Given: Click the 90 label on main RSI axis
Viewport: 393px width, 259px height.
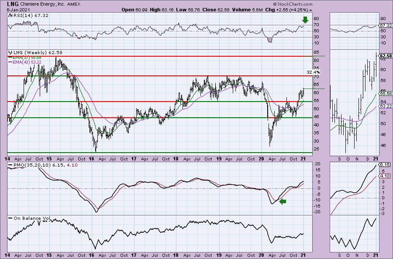Looking at the screenshot, I should pyautogui.click(x=316, y=18).
